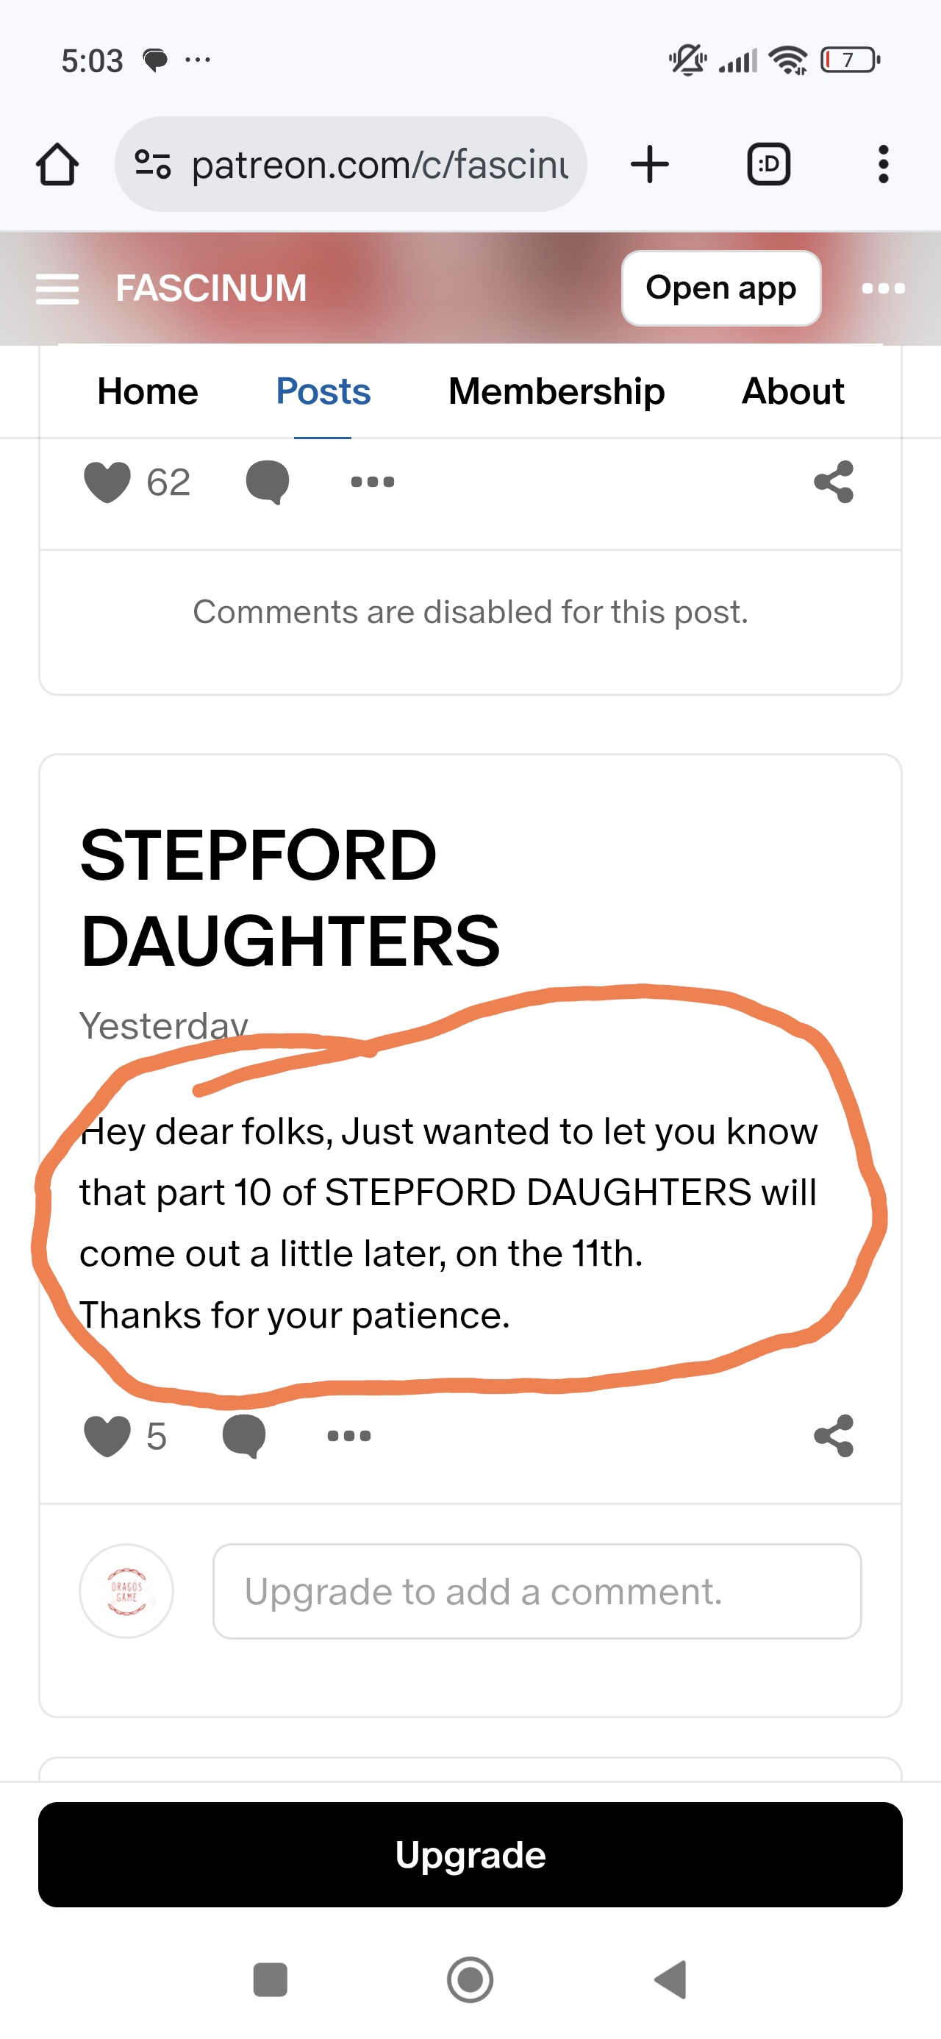The image size is (941, 2039).
Task: Open the browser three-dot menu
Action: pos(883,165)
